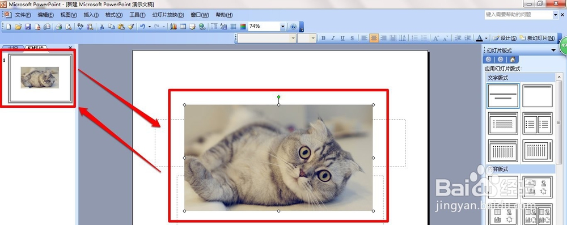Viewport: 567px width, 225px height.
Task: Click the Print icon in toolbar
Action: point(58,27)
